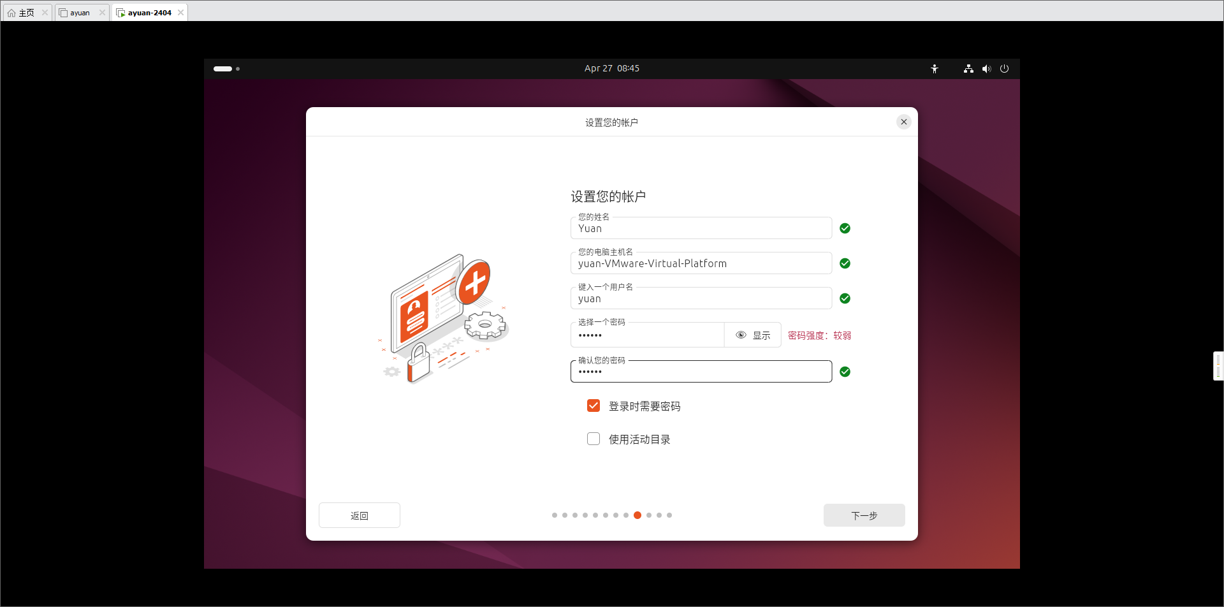Click the VM icon on ayuan tab

[x=63, y=13]
